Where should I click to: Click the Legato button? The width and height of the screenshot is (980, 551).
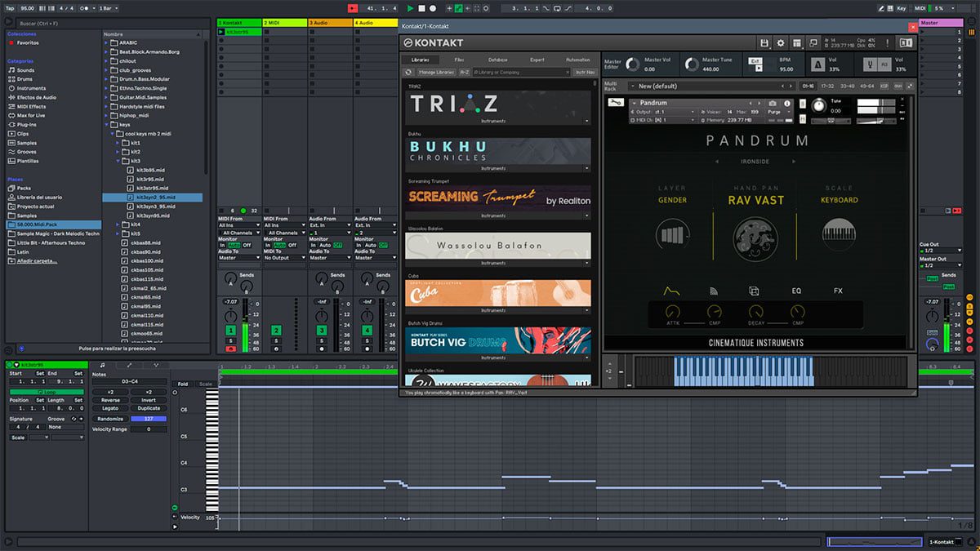(110, 409)
